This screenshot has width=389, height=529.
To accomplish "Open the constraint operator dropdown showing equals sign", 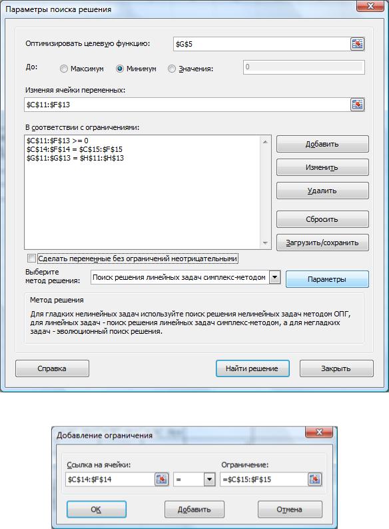I will coord(210,480).
